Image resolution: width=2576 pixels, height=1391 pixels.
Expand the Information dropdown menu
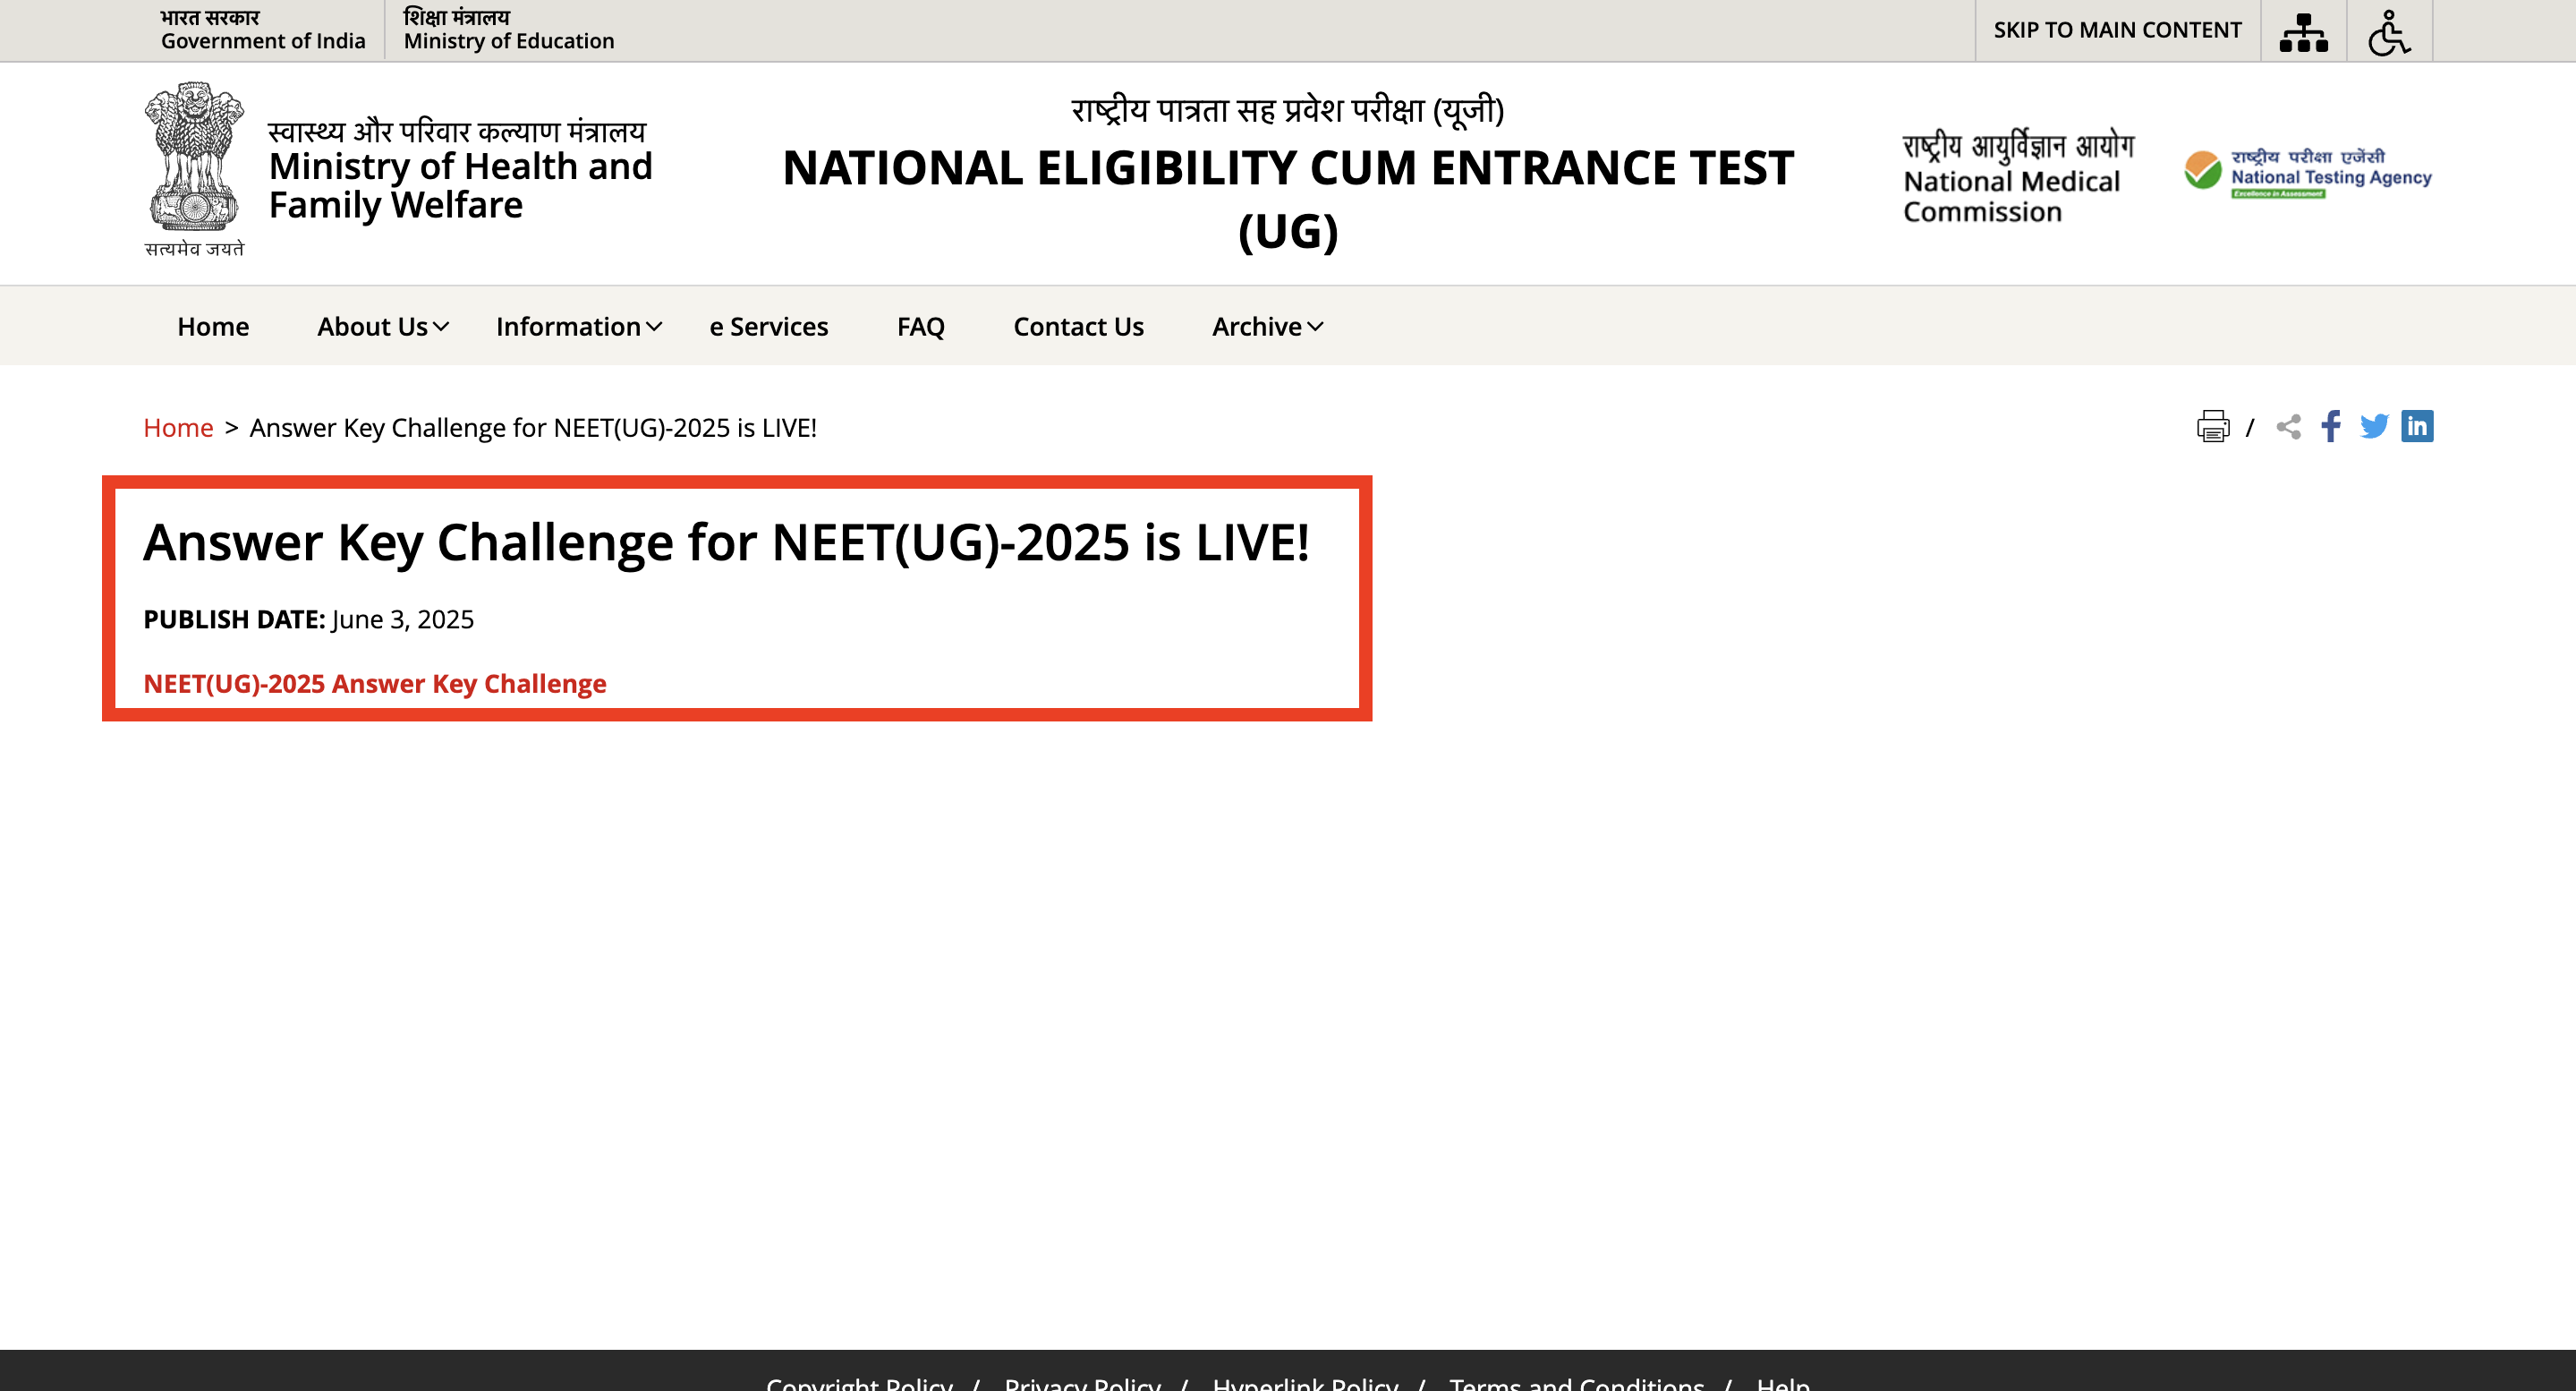pyautogui.click(x=578, y=326)
